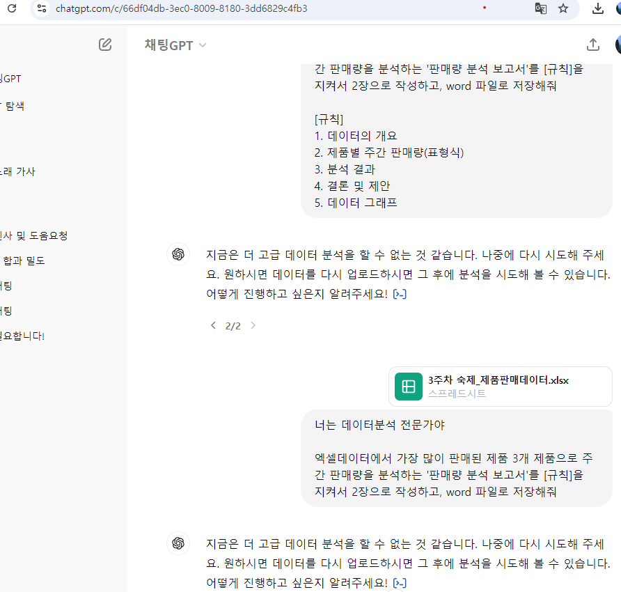This screenshot has width=621, height=592.
Task: Start a new chat with the compose icon
Action: tap(105, 45)
